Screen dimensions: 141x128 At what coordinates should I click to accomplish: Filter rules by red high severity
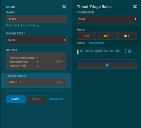86,36
